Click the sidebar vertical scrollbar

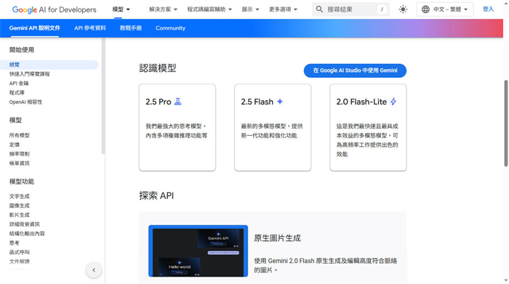coord(103,97)
